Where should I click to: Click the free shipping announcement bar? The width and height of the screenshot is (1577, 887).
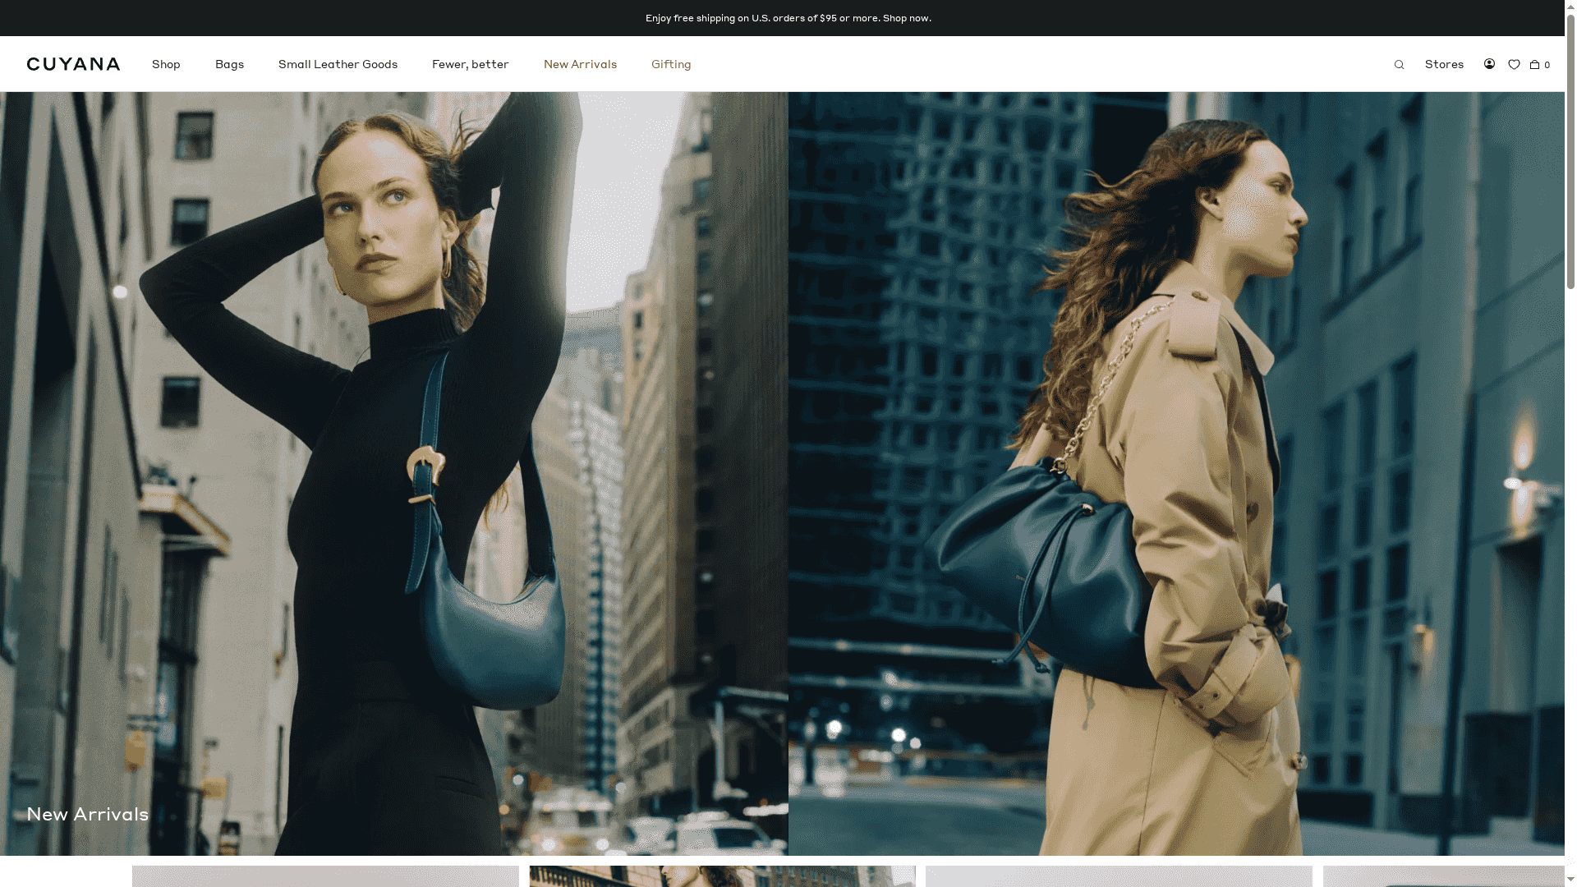click(x=788, y=17)
